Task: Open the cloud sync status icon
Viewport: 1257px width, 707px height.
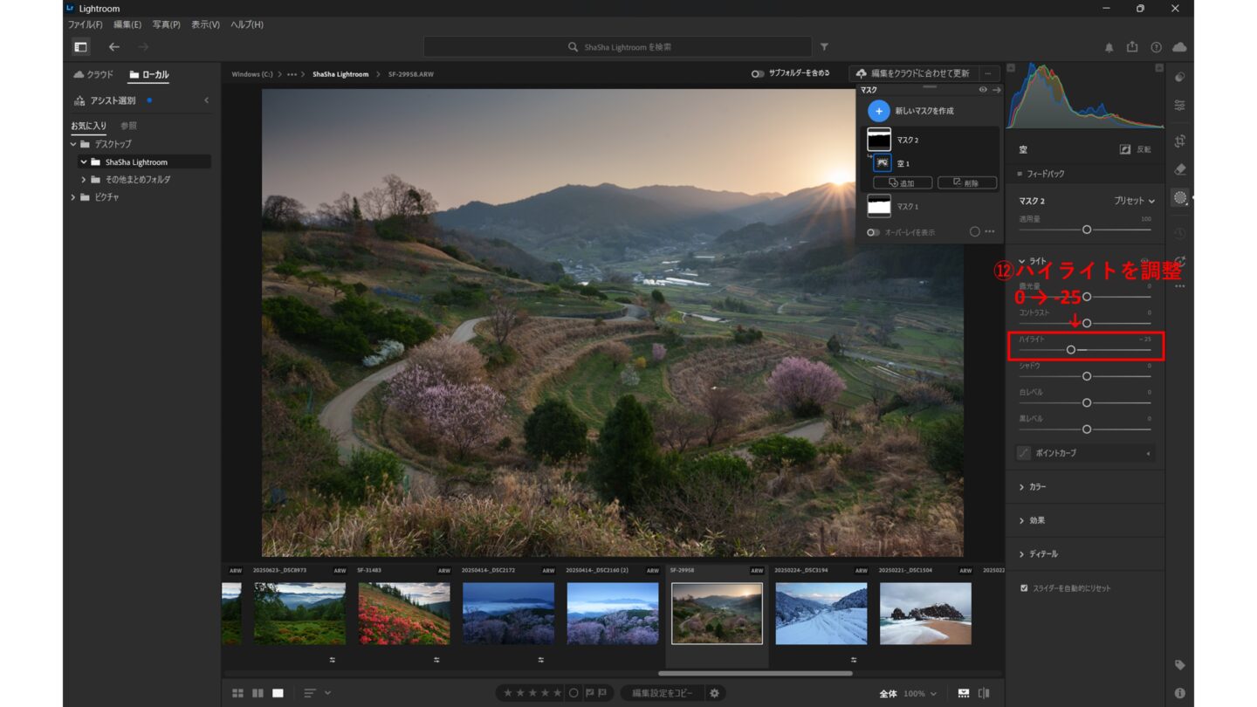Action: [x=1180, y=47]
